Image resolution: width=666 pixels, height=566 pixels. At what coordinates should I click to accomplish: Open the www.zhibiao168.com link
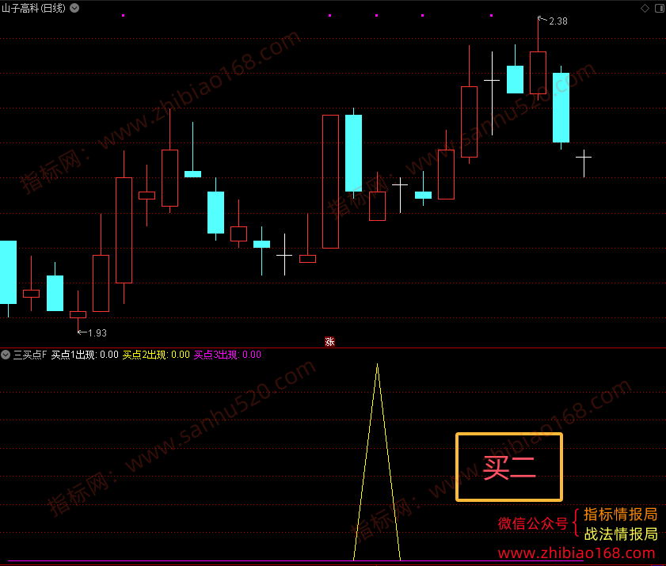coord(577,553)
